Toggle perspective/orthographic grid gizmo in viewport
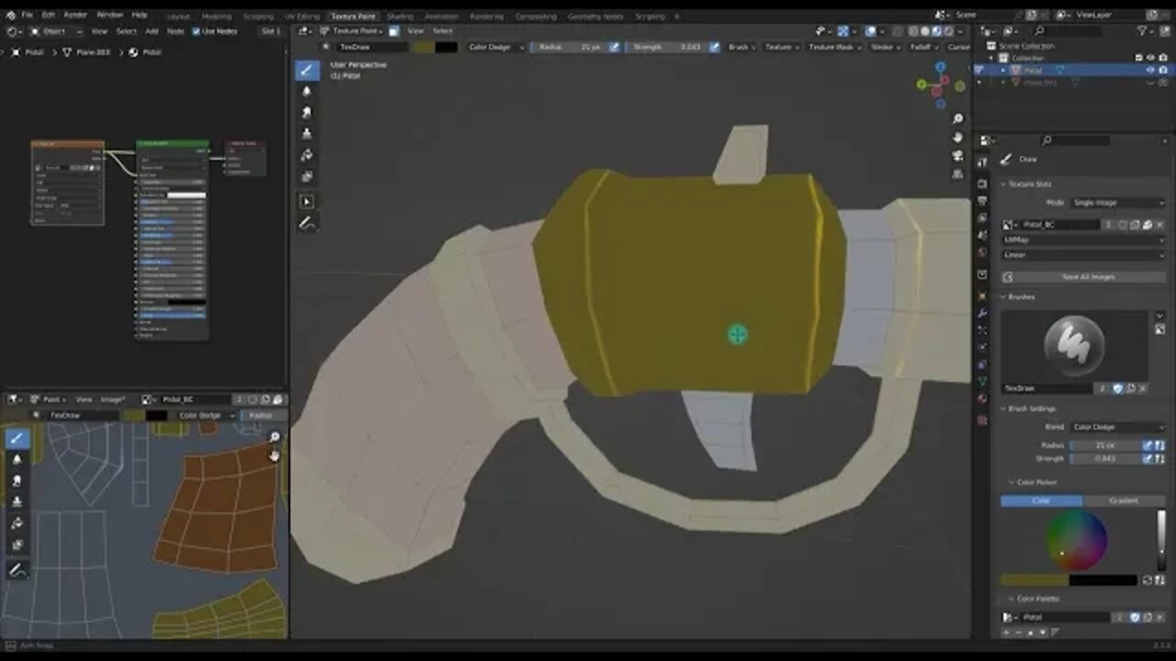The width and height of the screenshot is (1176, 661). 957,174
